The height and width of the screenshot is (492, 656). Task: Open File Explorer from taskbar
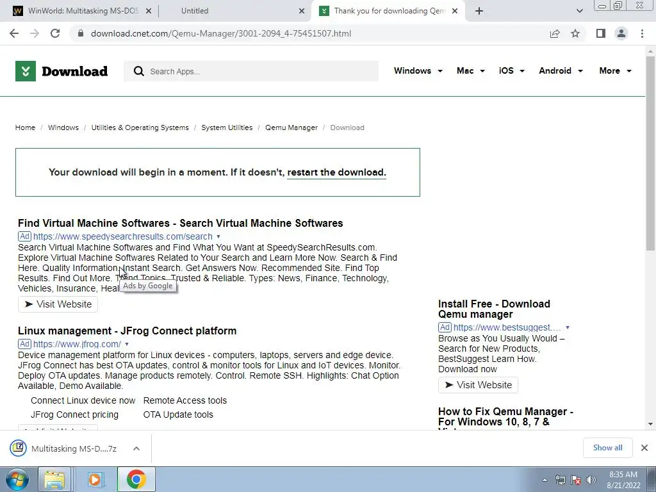pyautogui.click(x=54, y=479)
